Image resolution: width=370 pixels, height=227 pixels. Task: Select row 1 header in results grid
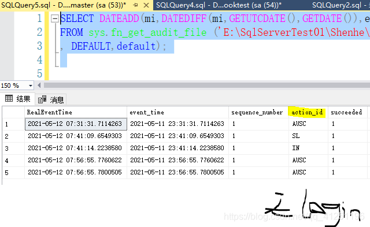[x=13, y=124]
